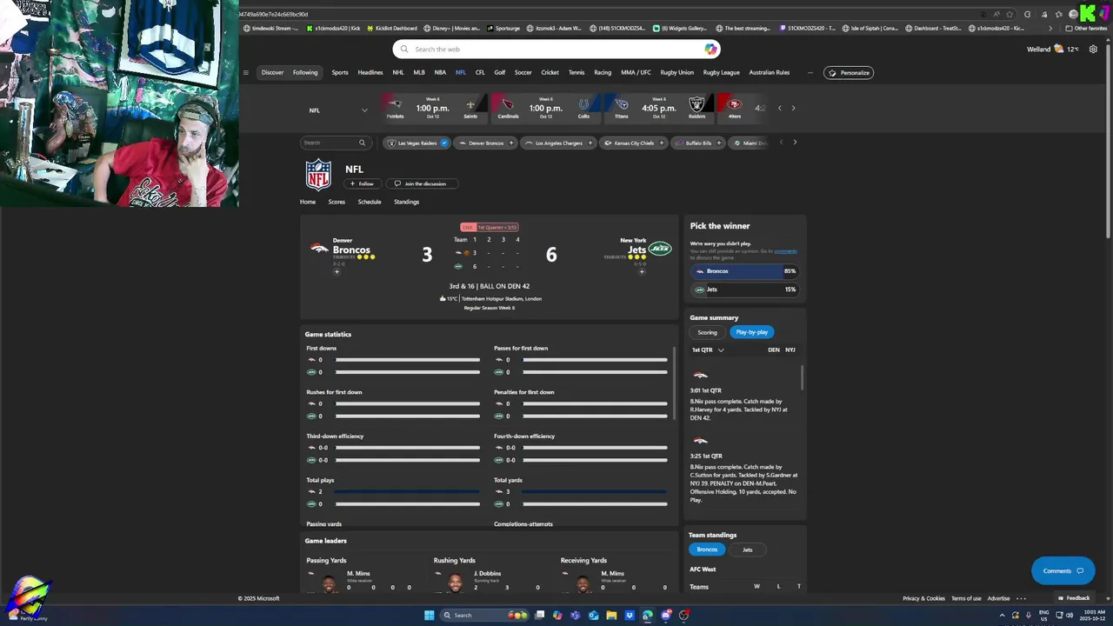Open the Comments floating button
Image resolution: width=1113 pixels, height=626 pixels.
pyautogui.click(x=1063, y=571)
